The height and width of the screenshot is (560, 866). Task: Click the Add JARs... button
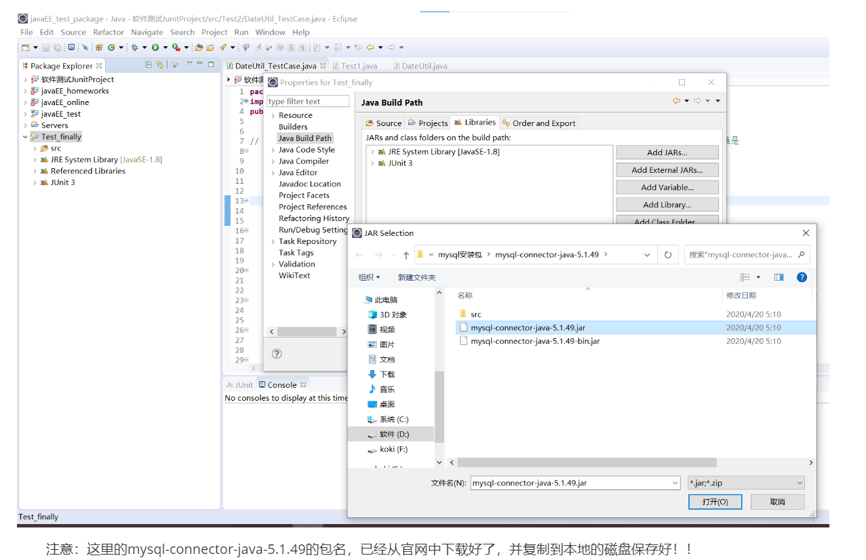pos(667,153)
